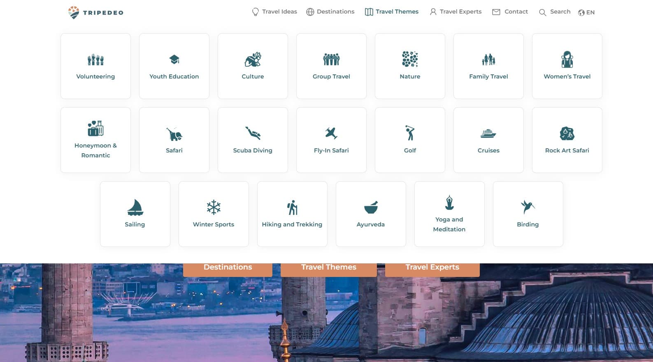Choose the Fly-In Safari label
This screenshot has height=362, width=653.
click(331, 150)
